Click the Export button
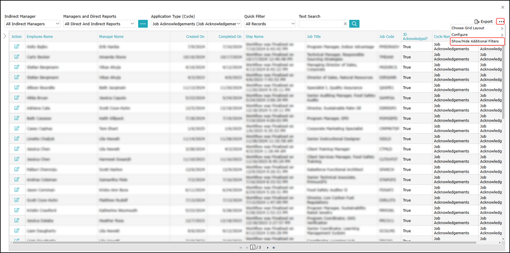The image size is (510, 253). [x=483, y=21]
